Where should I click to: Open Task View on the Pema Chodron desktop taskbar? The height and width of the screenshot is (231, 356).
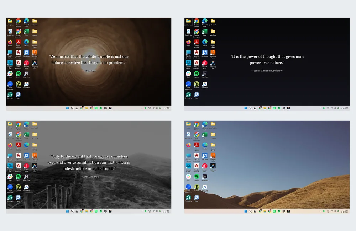click(x=77, y=211)
